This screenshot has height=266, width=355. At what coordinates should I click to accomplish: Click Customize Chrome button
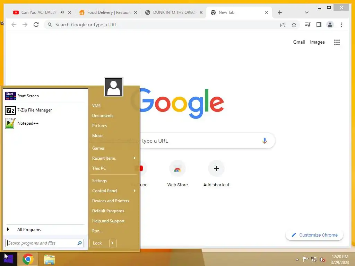point(314,235)
